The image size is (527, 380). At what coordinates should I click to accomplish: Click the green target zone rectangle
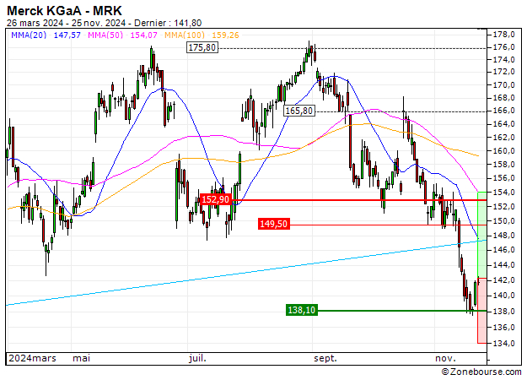(x=482, y=235)
